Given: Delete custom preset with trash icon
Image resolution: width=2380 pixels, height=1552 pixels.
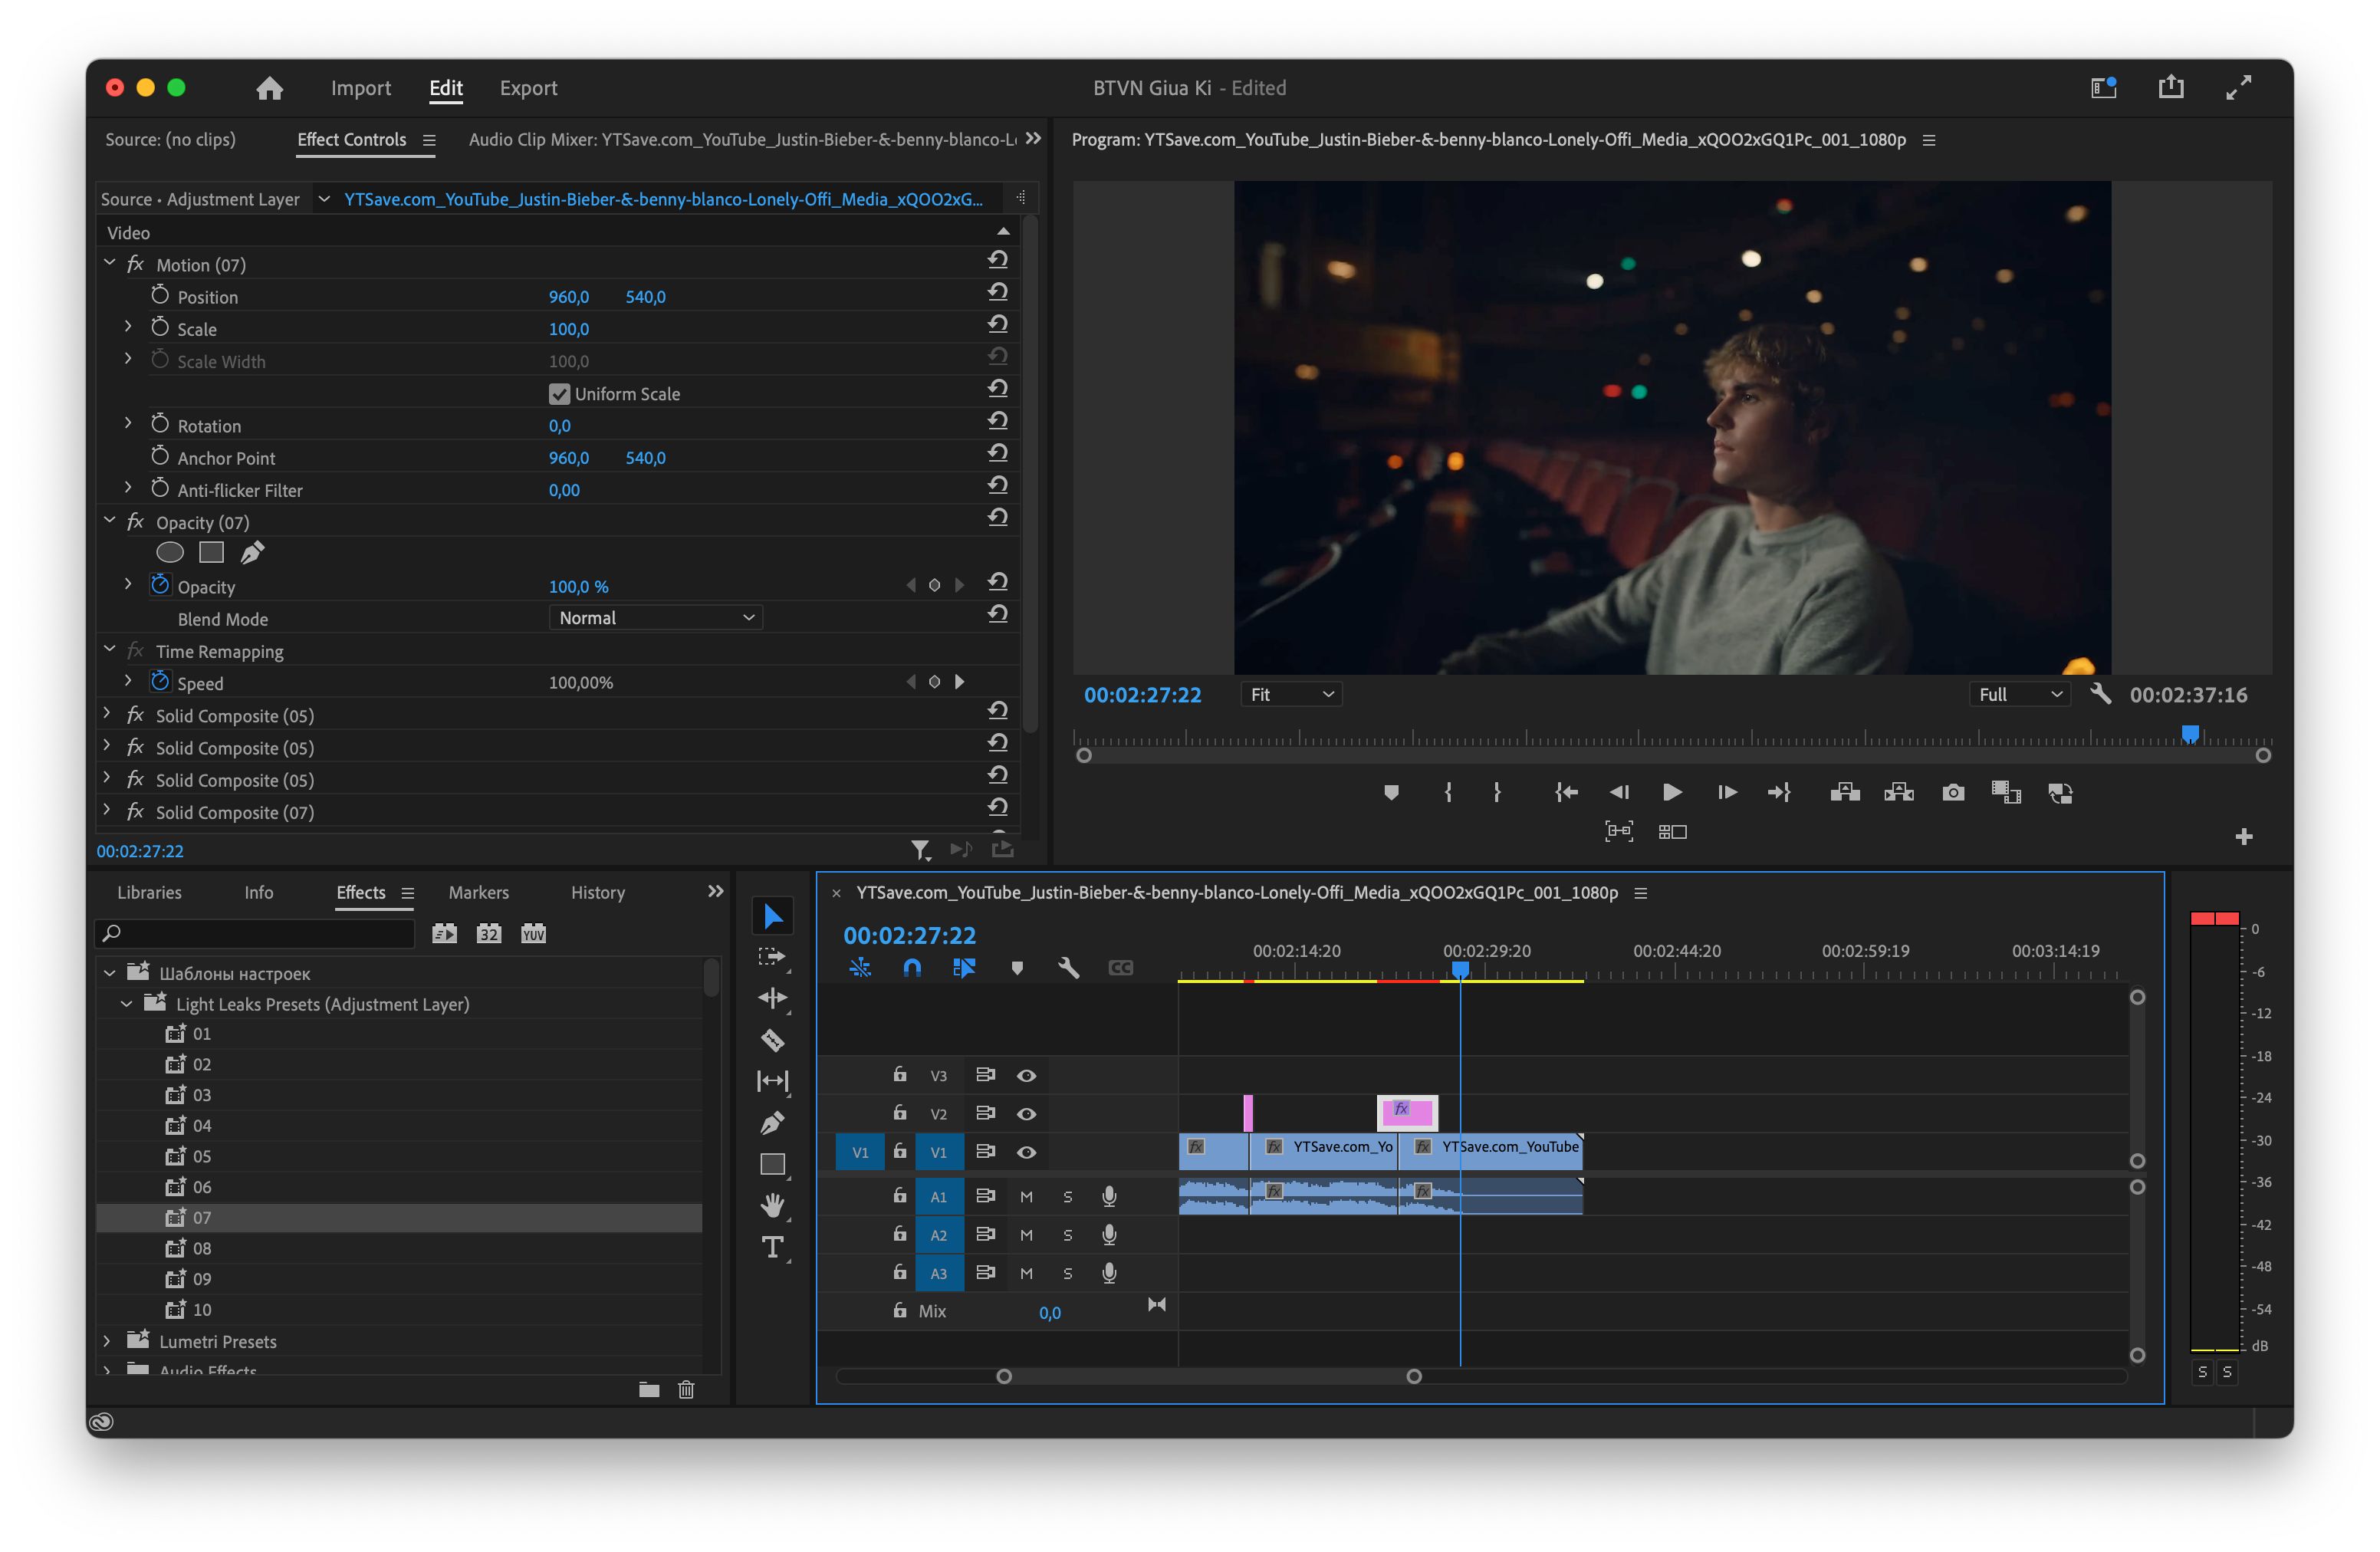Looking at the screenshot, I should click(686, 1389).
